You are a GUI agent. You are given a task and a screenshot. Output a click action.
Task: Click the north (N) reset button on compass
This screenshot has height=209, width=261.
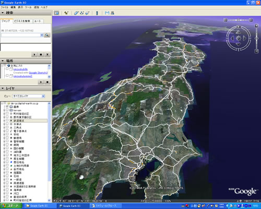239,27
